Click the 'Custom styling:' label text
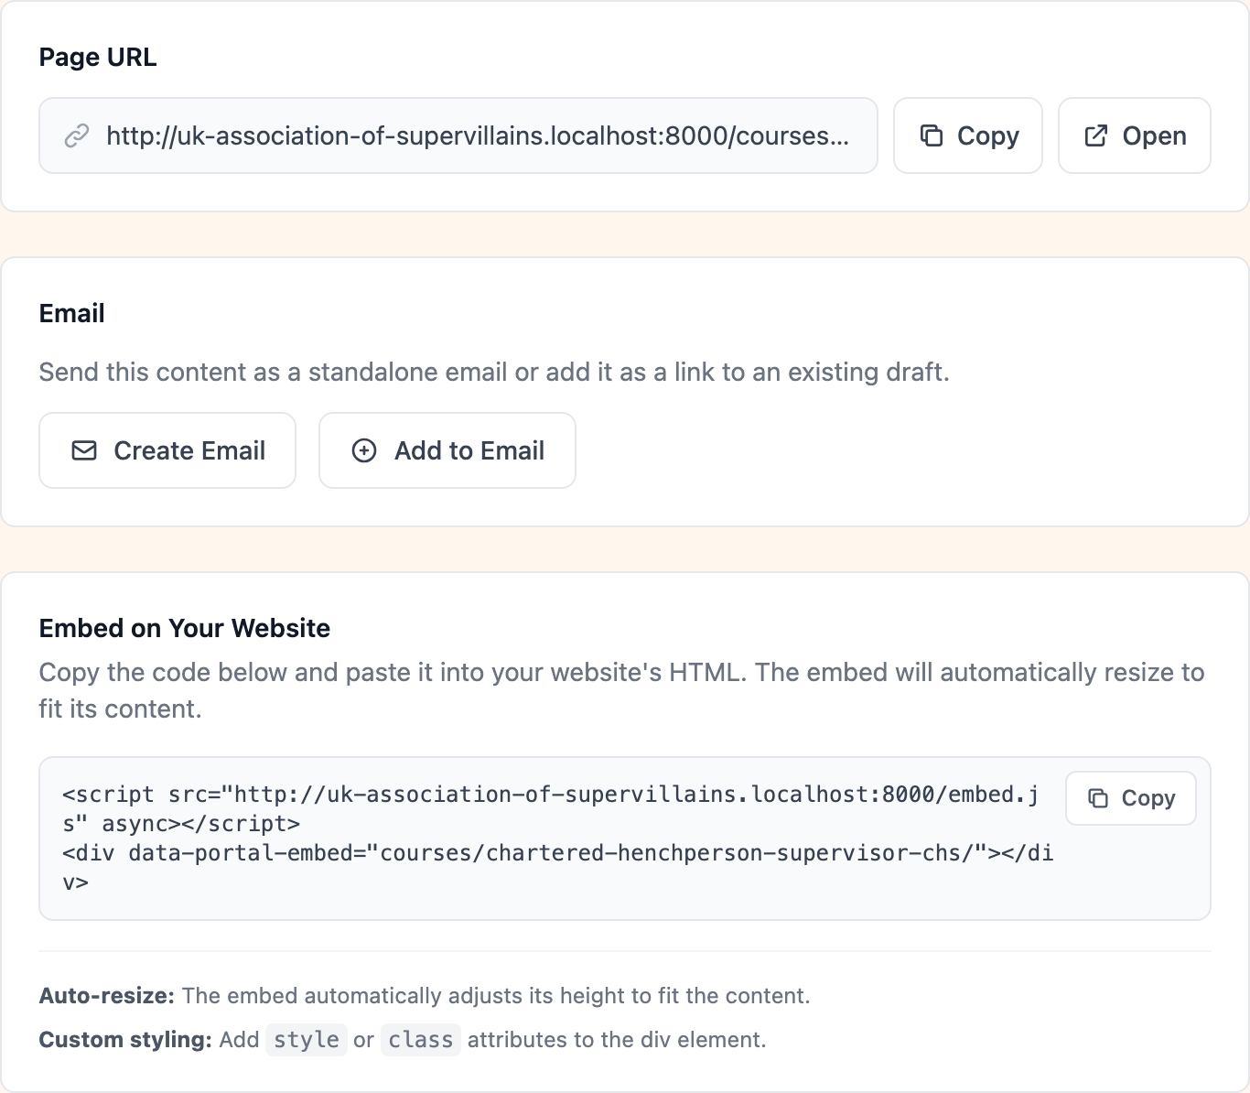The width and height of the screenshot is (1250, 1093). 126,1040
